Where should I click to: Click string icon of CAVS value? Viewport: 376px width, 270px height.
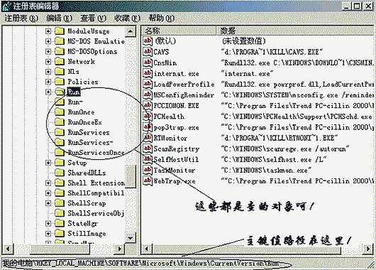[148, 51]
